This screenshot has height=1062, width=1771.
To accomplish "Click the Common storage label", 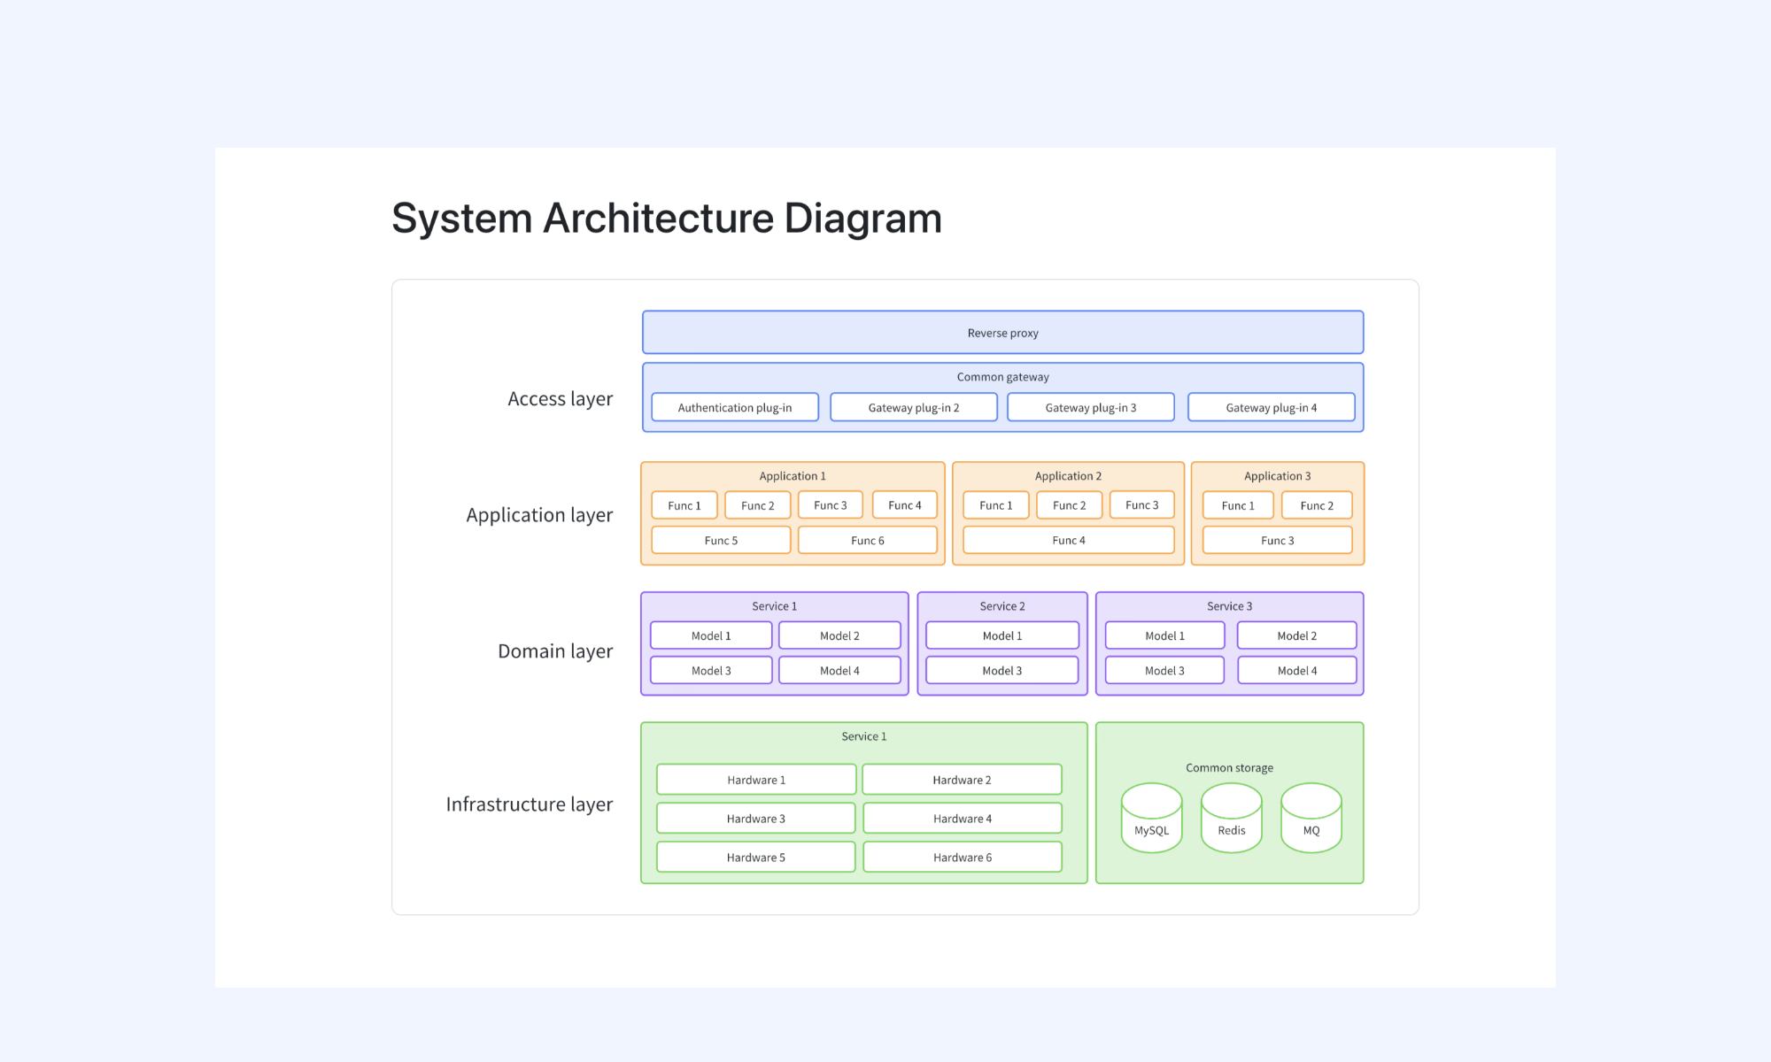I will tap(1230, 768).
